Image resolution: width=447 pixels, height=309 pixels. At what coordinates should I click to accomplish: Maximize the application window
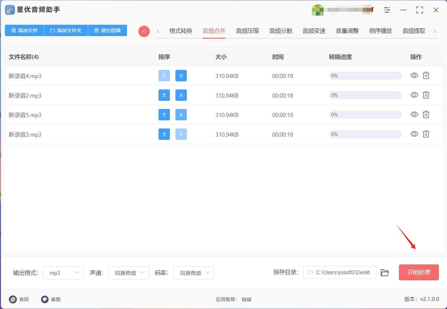(x=419, y=10)
